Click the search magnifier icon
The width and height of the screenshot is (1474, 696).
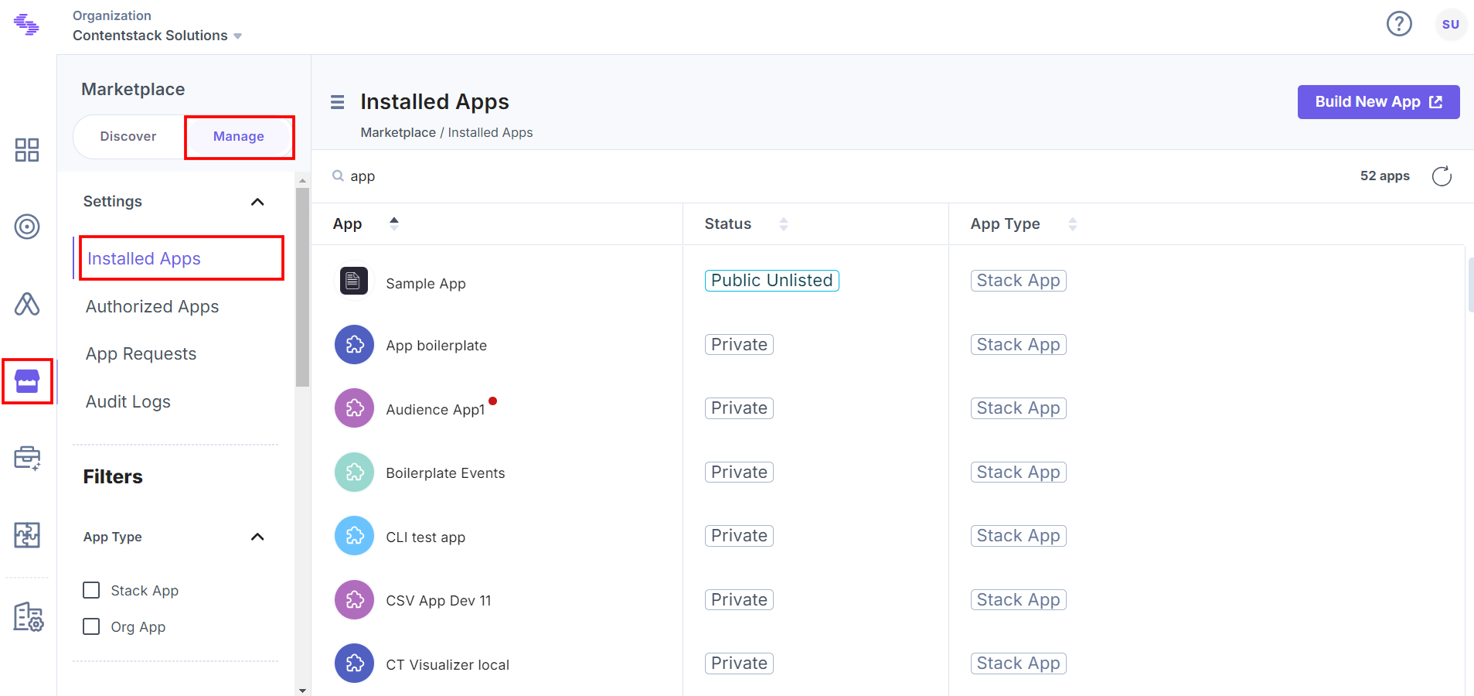pos(338,176)
